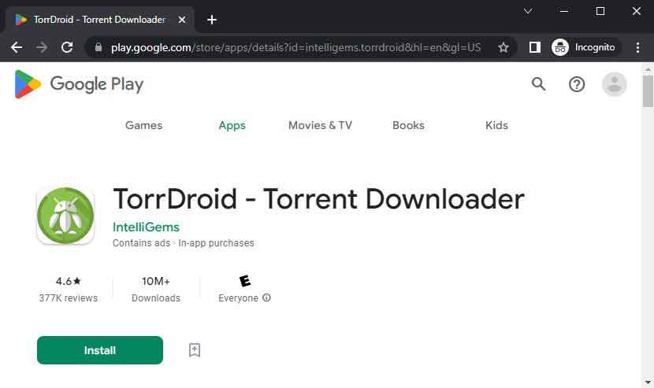Click the browser back arrow
Screen dimensions: 654x388
[x=17, y=47]
